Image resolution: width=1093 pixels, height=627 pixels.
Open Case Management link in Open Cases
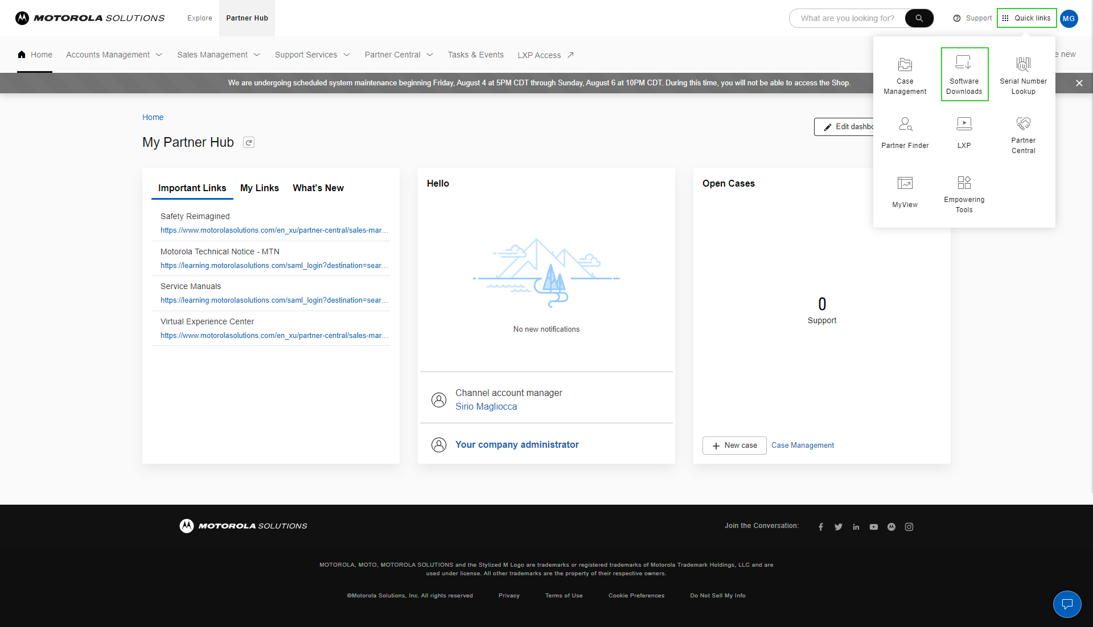click(803, 445)
